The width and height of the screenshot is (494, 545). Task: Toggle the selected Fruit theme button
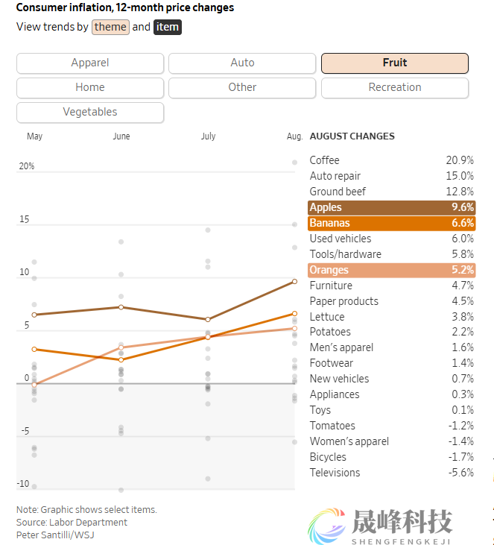[x=394, y=63]
